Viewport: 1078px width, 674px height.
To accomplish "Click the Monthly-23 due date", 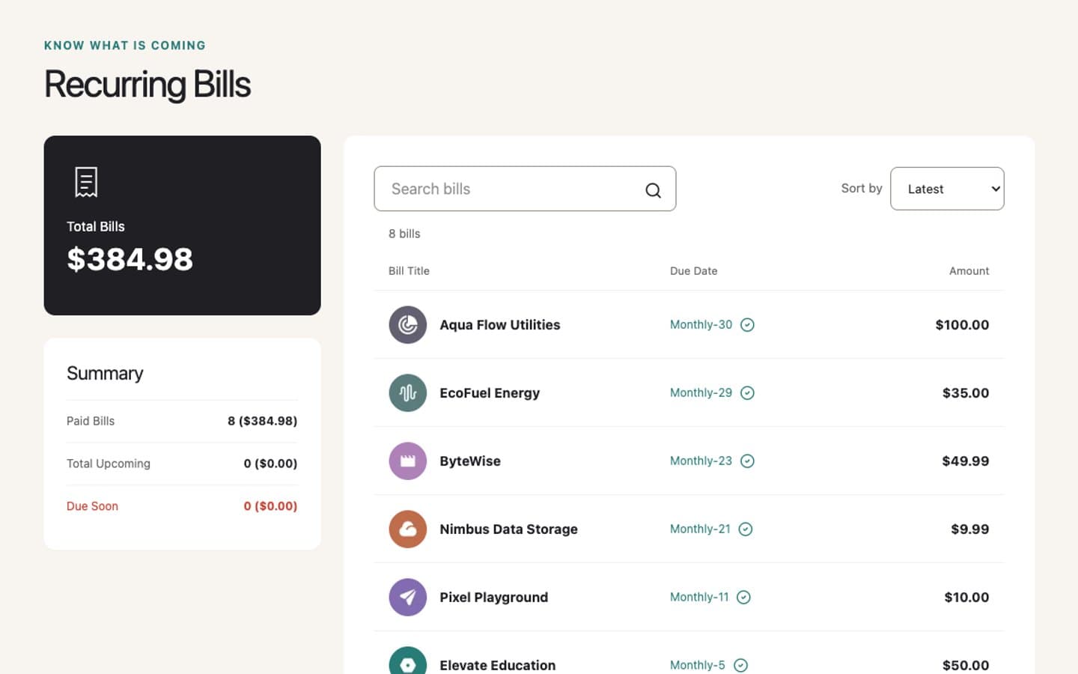I will point(701,461).
